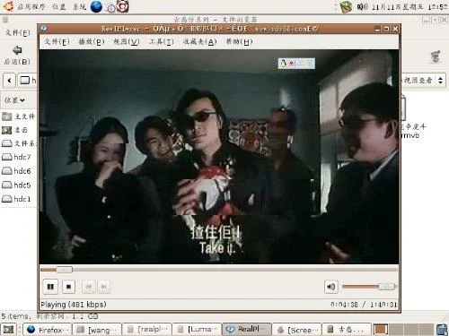Open the 帮助(H) menu in RealPlayer
Viewport: 449px width, 336px height.
(x=239, y=41)
